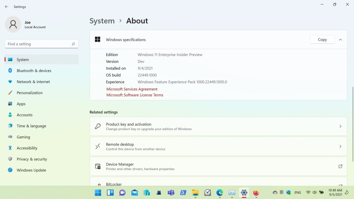
Task: Open Product key and activation
Action: 218,126
